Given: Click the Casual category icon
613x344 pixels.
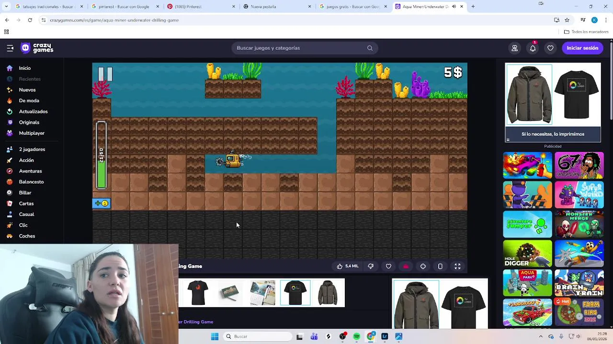Looking at the screenshot, I should click(10, 215).
